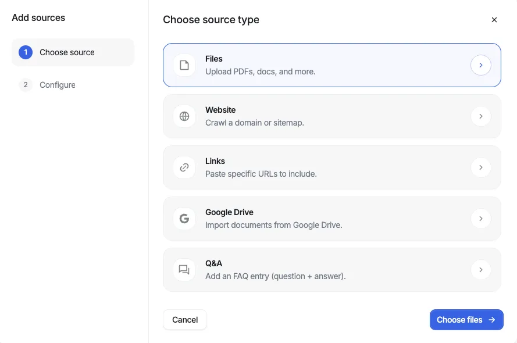Click the numbered badge for step 1
517x343 pixels.
(x=25, y=52)
